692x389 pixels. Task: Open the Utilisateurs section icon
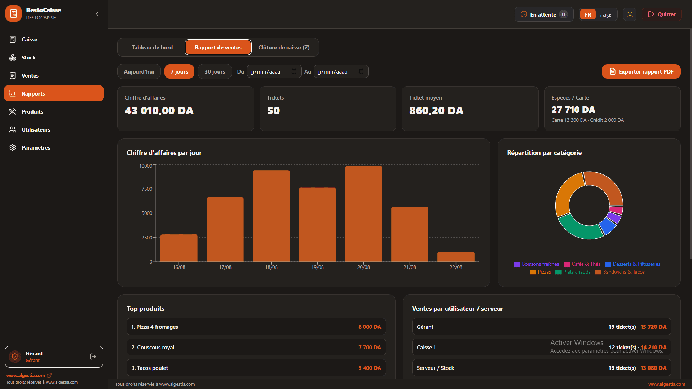tap(13, 129)
